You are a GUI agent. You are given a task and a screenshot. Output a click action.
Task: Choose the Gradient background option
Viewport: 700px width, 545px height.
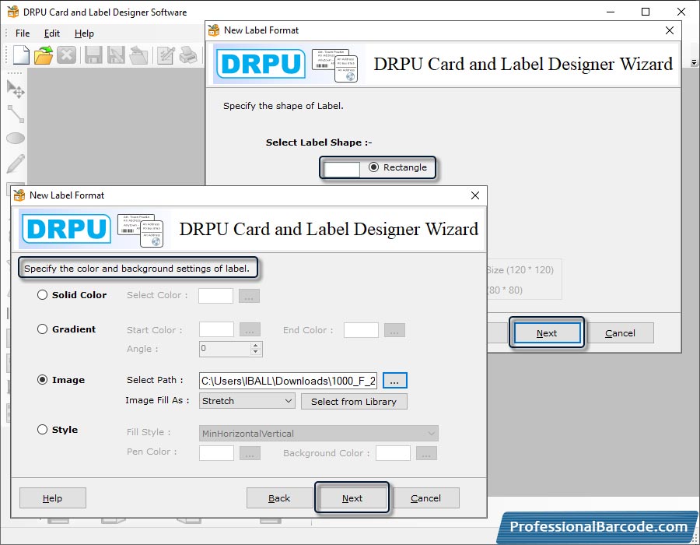43,329
